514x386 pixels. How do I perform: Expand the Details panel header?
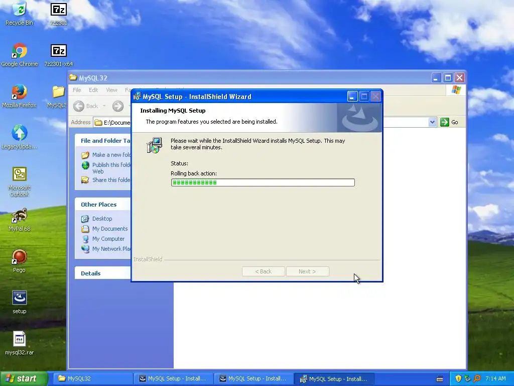103,273
